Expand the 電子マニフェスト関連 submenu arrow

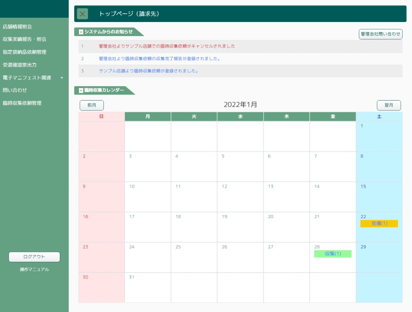click(62, 78)
